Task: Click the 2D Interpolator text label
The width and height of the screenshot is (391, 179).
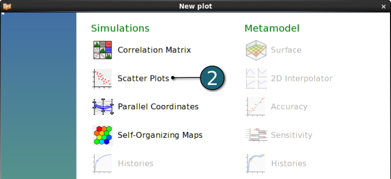Action: pyautogui.click(x=302, y=78)
